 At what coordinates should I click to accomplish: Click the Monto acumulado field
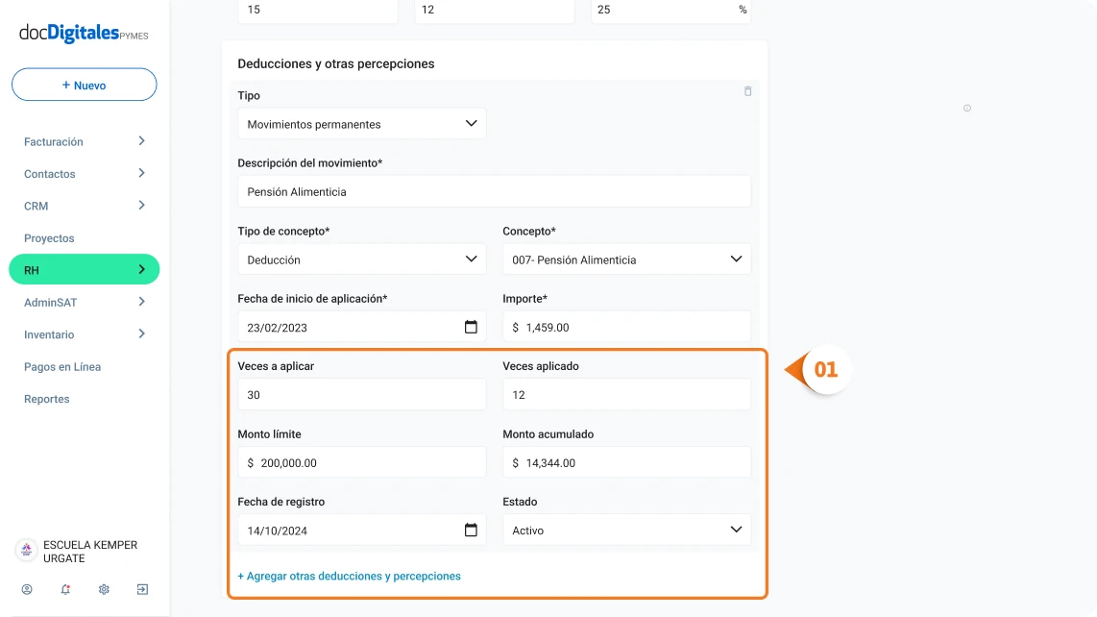coord(627,462)
